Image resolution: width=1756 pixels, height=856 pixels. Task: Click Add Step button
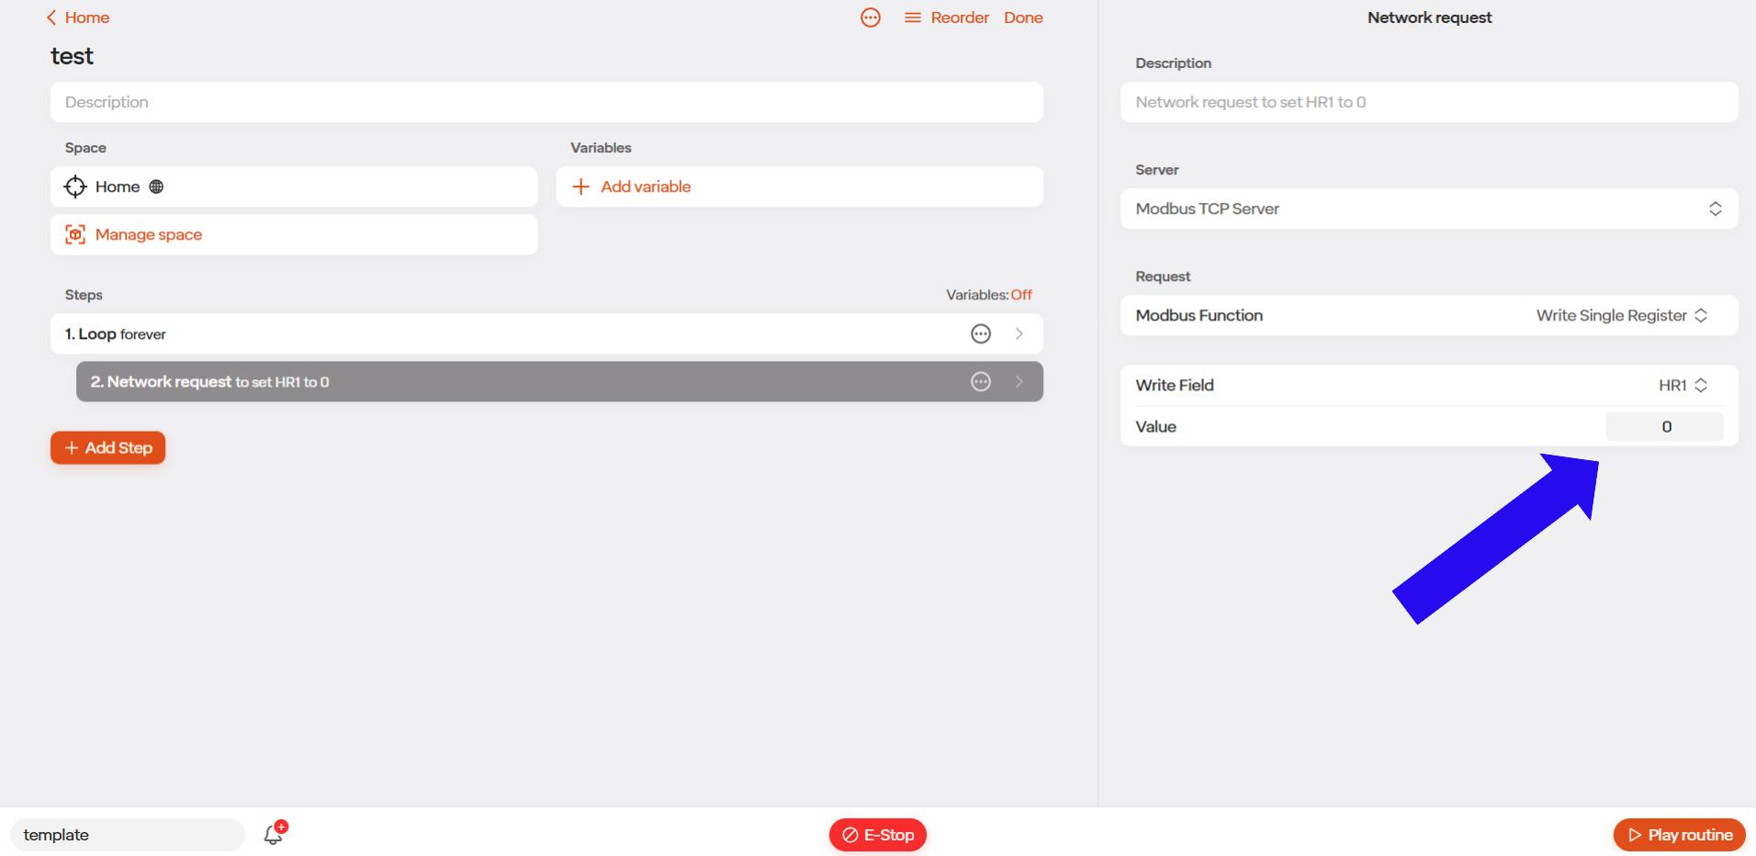tap(107, 447)
